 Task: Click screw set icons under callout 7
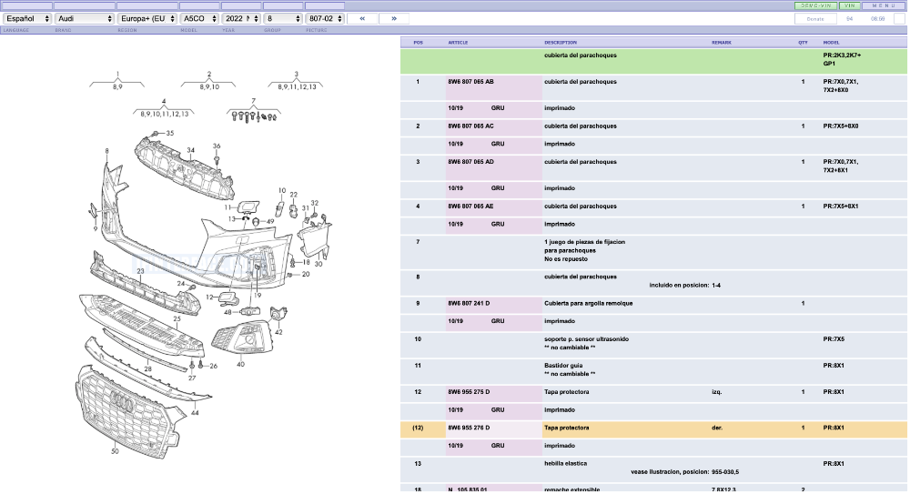point(254,116)
